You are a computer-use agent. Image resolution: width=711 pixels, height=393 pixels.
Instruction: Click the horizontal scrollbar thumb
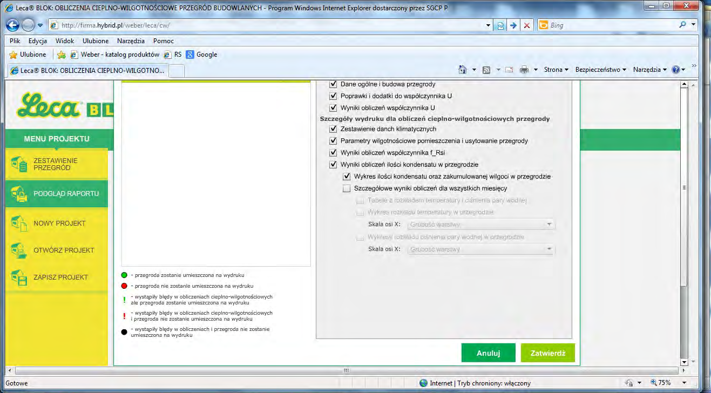tap(347, 370)
